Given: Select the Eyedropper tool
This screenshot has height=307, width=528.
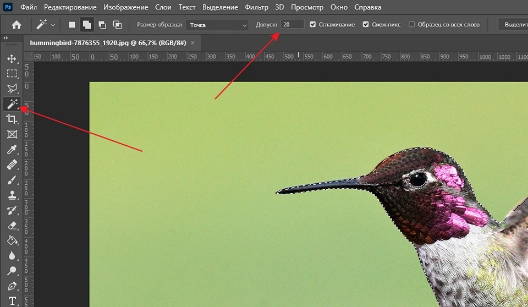Looking at the screenshot, I should tap(12, 150).
